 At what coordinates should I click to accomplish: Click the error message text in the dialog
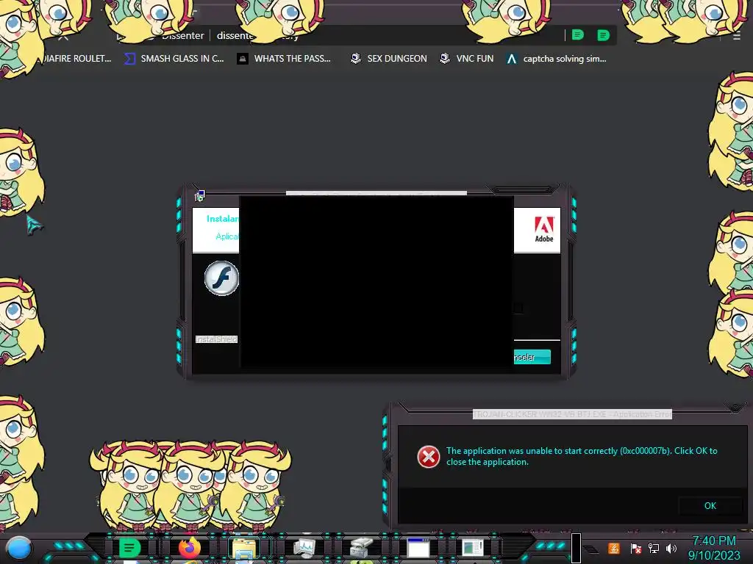[582, 456]
